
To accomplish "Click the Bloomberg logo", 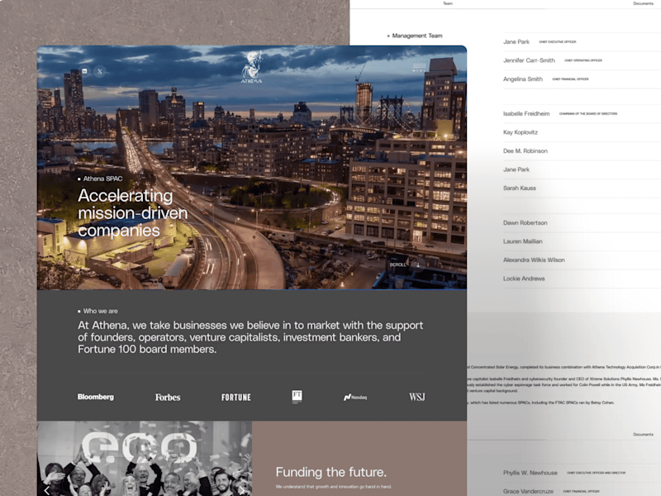I will coord(96,397).
